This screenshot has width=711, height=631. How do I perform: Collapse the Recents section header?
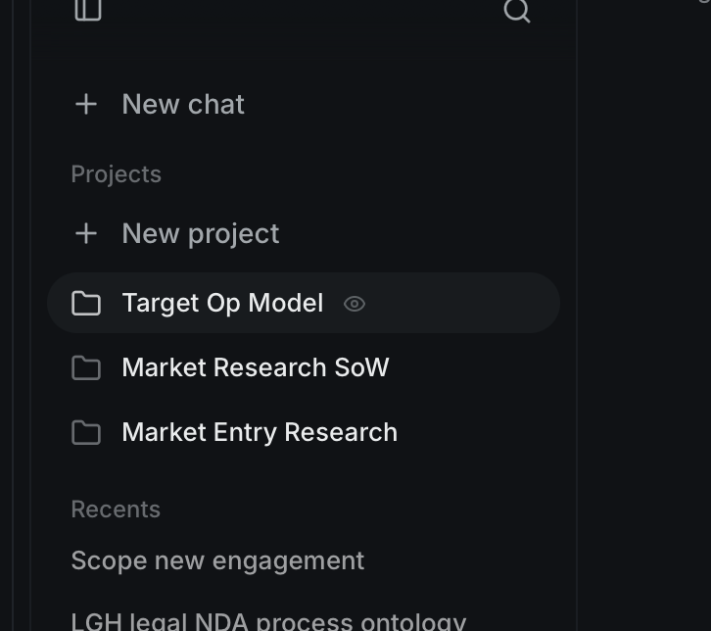click(116, 509)
